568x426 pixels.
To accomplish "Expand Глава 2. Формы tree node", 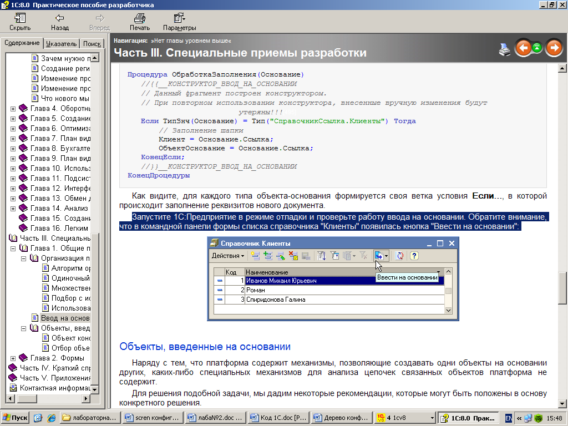I will pyautogui.click(x=13, y=358).
